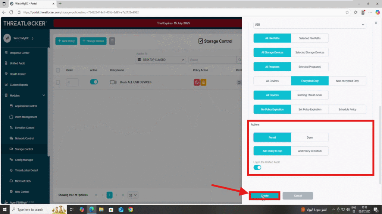
Task: Open Unified Audit page
Action: [17, 63]
